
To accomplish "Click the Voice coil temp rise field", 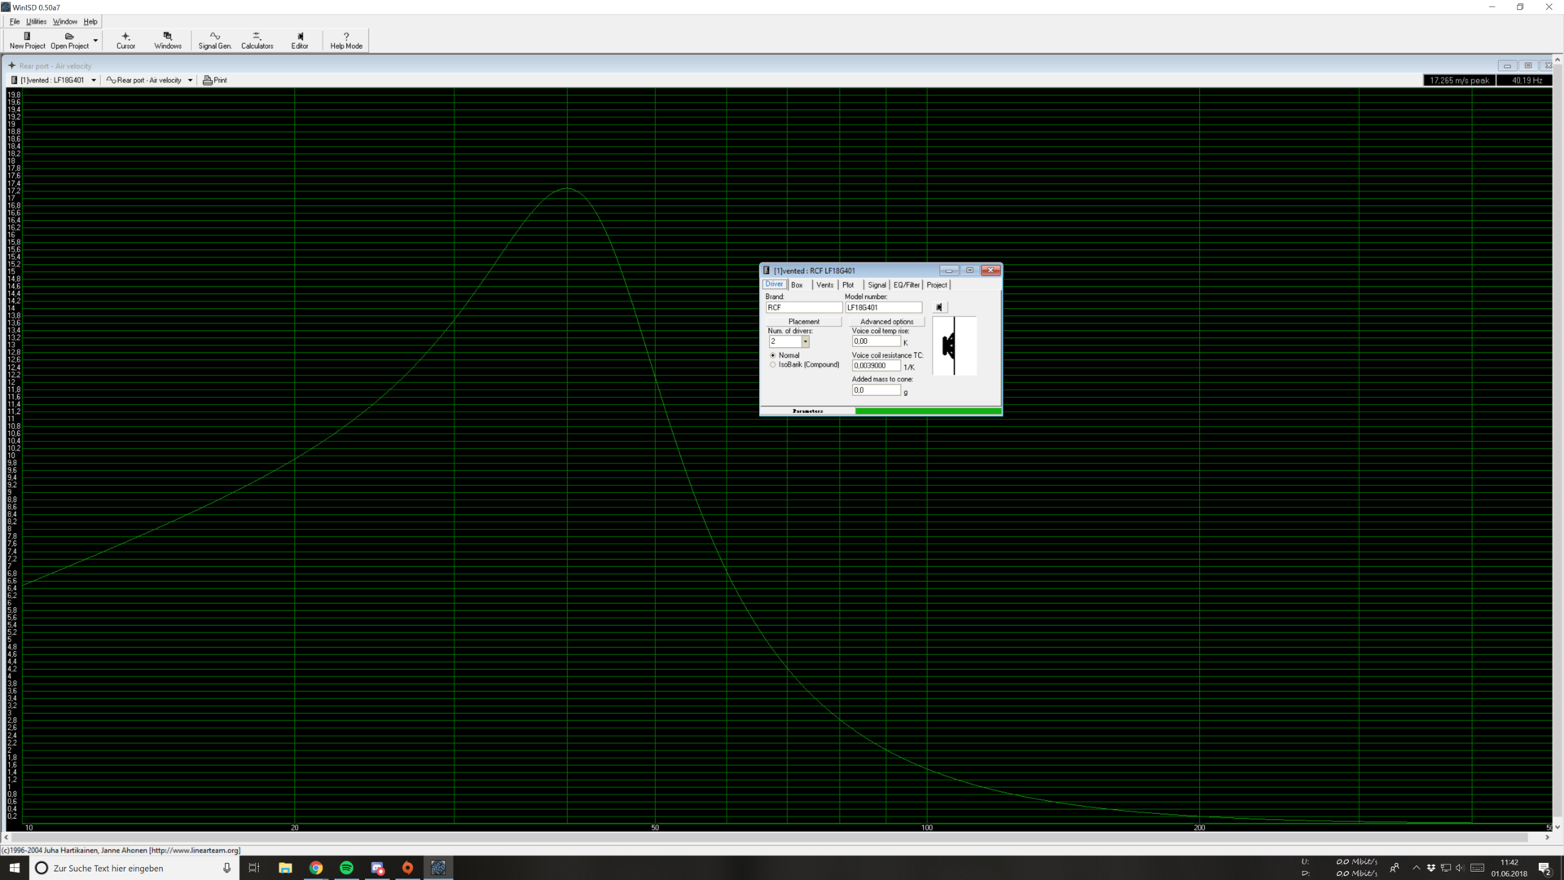I will click(876, 341).
